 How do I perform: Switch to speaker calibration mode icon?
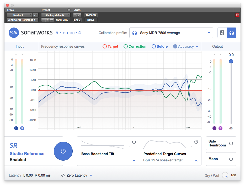pyautogui.click(x=222, y=33)
